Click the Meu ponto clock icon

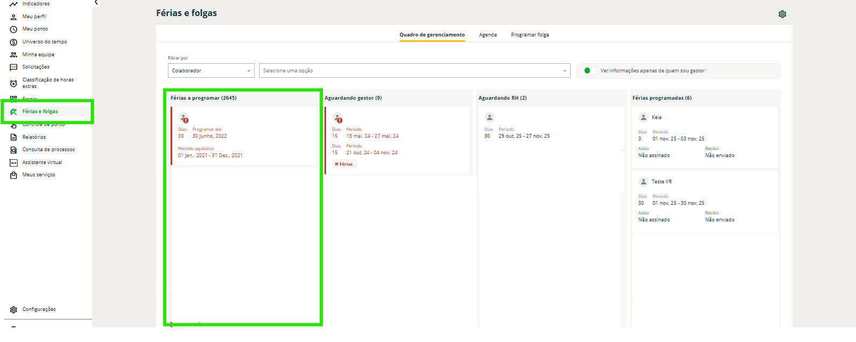point(13,29)
